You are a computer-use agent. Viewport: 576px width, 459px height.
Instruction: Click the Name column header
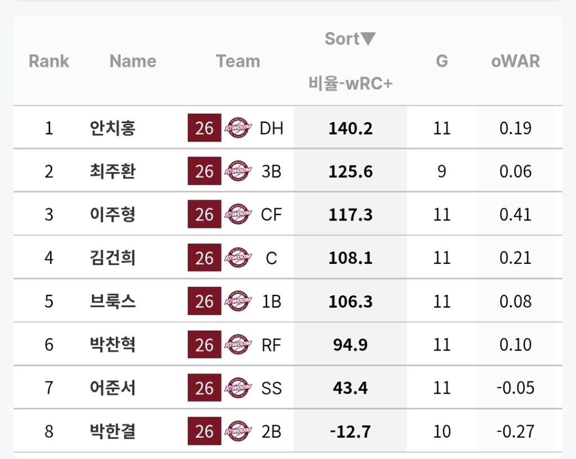133,61
